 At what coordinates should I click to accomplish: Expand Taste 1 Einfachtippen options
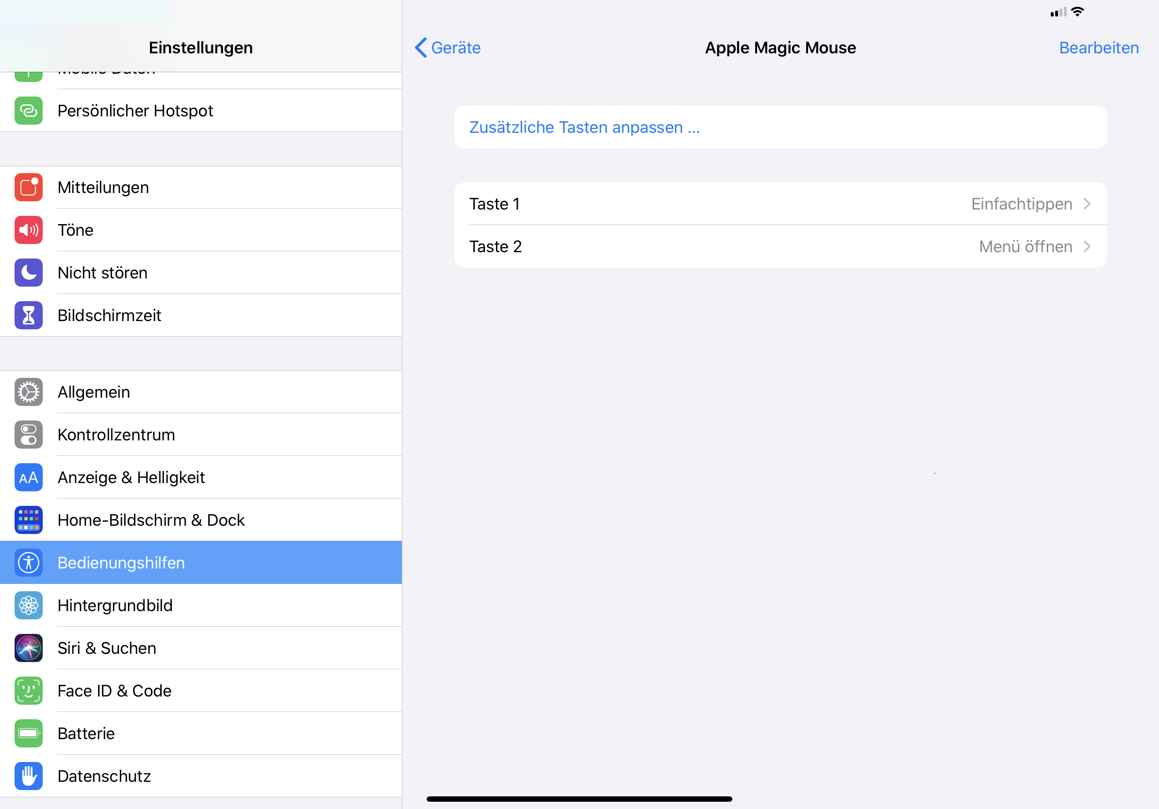pyautogui.click(x=780, y=204)
